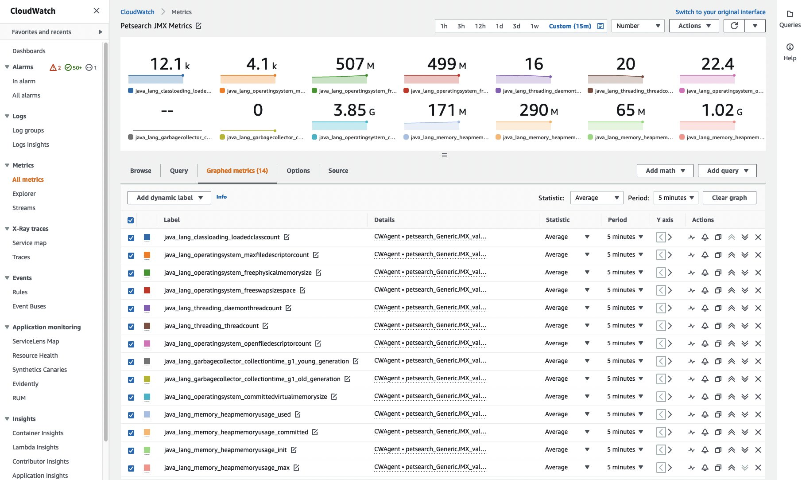
Task: Move the heapmemoryusage_used metric to the top
Action: tap(732, 414)
